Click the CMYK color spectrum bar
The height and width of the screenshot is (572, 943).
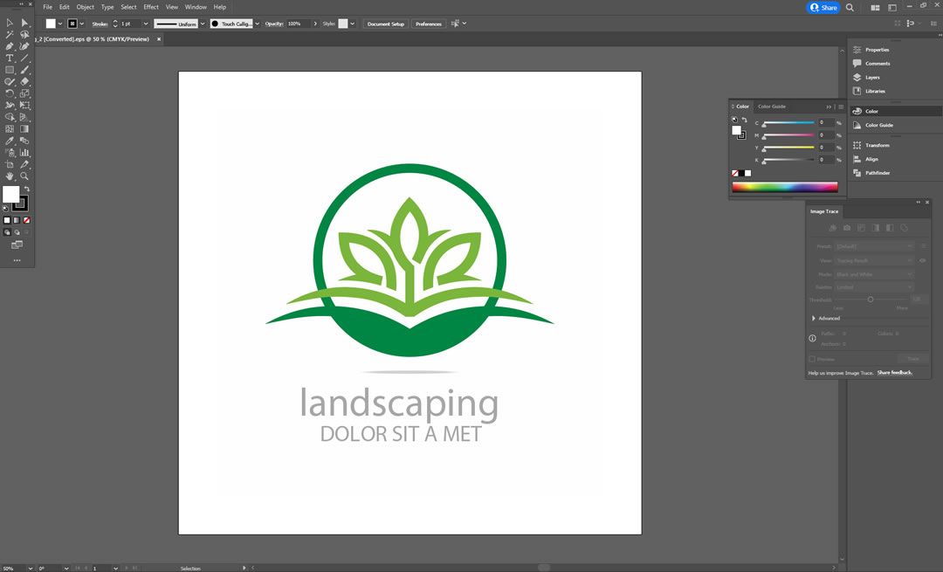[x=784, y=187]
